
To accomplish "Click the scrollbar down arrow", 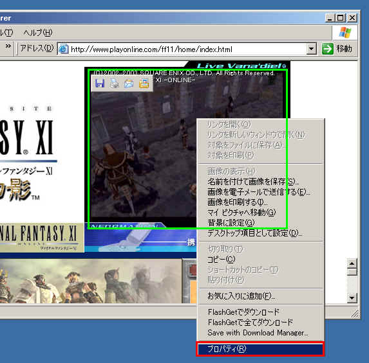I will (352, 298).
